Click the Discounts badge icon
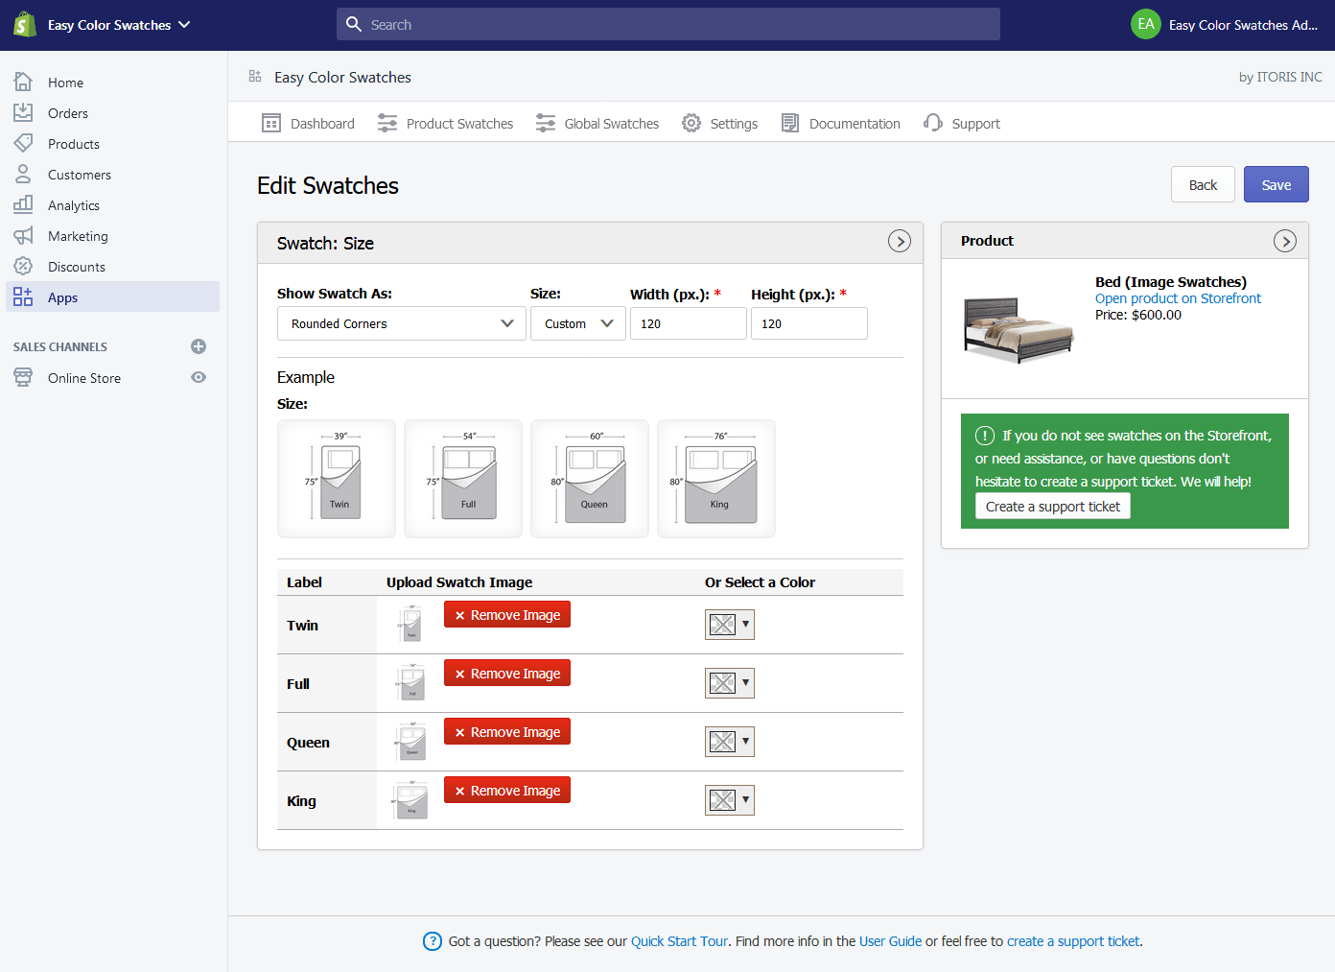The height and width of the screenshot is (972, 1335). pyautogui.click(x=23, y=266)
